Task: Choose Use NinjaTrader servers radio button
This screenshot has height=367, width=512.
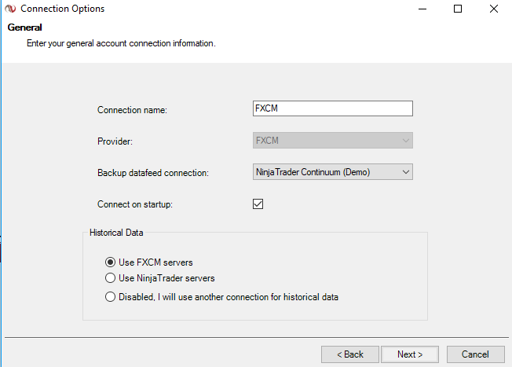Action: point(110,278)
